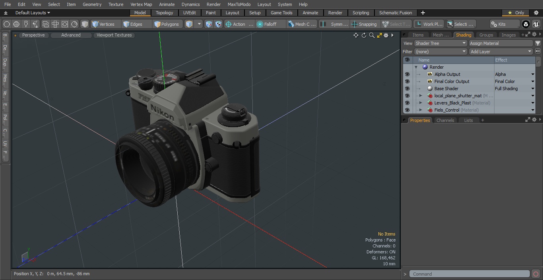This screenshot has height=280, width=543.
Task: Click the cross-shaped box toolbar icon
Action: (55, 24)
